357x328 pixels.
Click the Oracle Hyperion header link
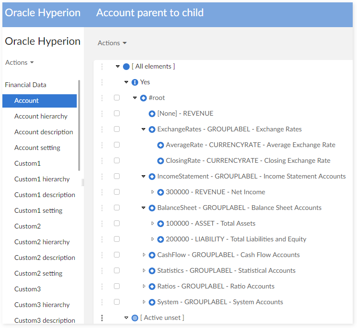42,13
